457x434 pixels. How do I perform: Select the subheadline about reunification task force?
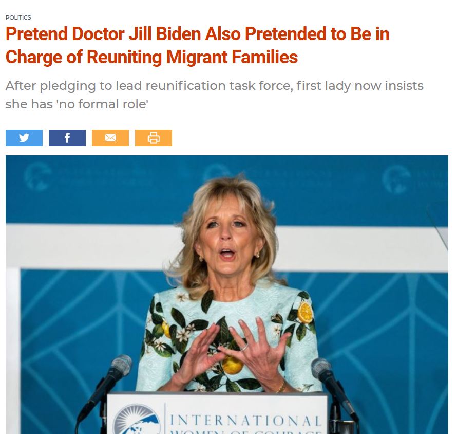[x=214, y=95]
